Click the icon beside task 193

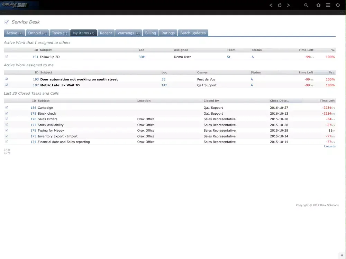coord(7,79)
